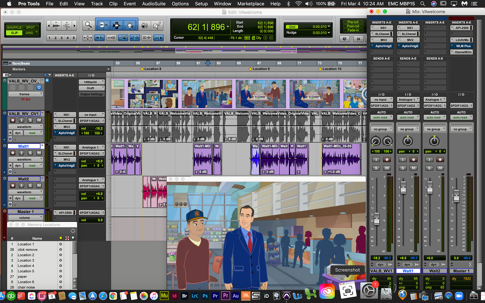Select the Zoomer tool
Viewport: 485px width, 303px height.
[88, 25]
